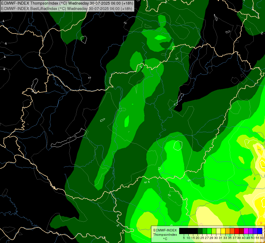Viewport: 265px width, 243px height.
Task: Click the legend tick value "40"
Action: 244,238
